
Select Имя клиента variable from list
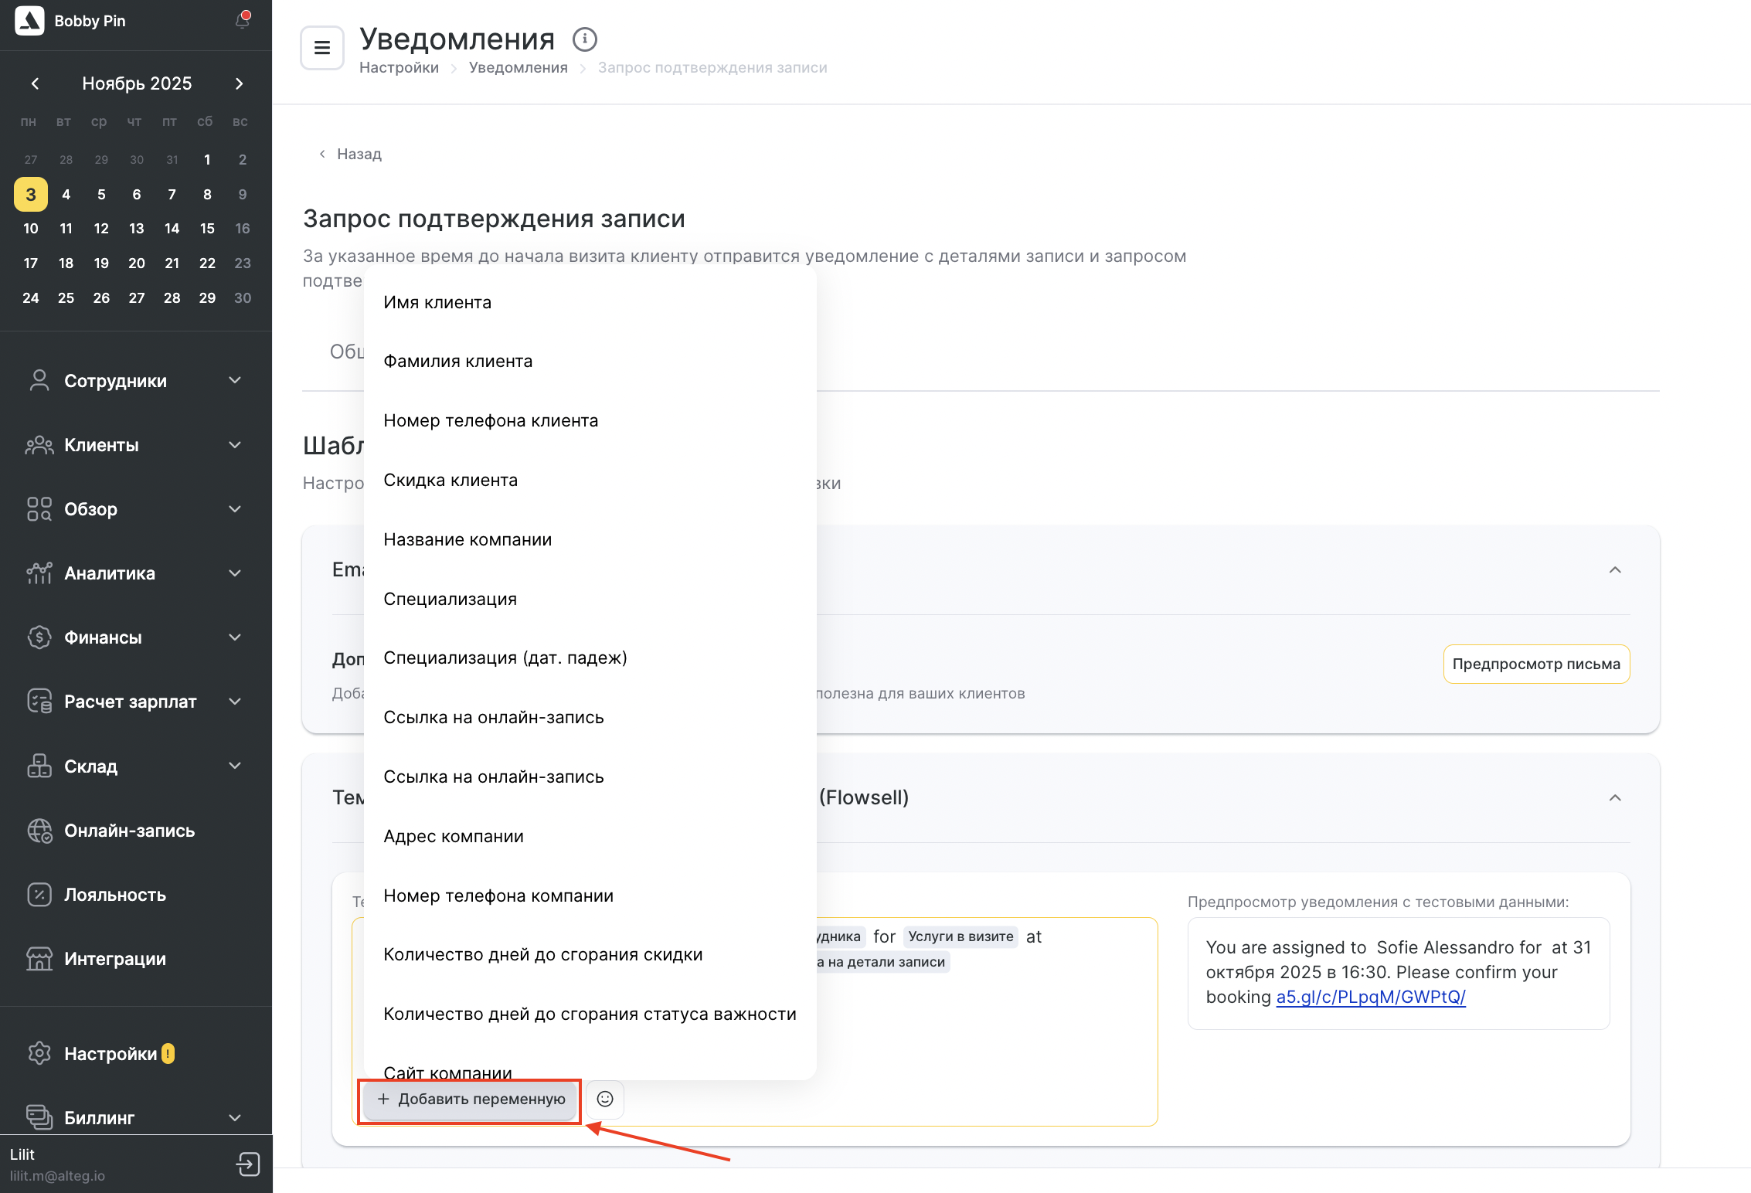click(x=437, y=302)
